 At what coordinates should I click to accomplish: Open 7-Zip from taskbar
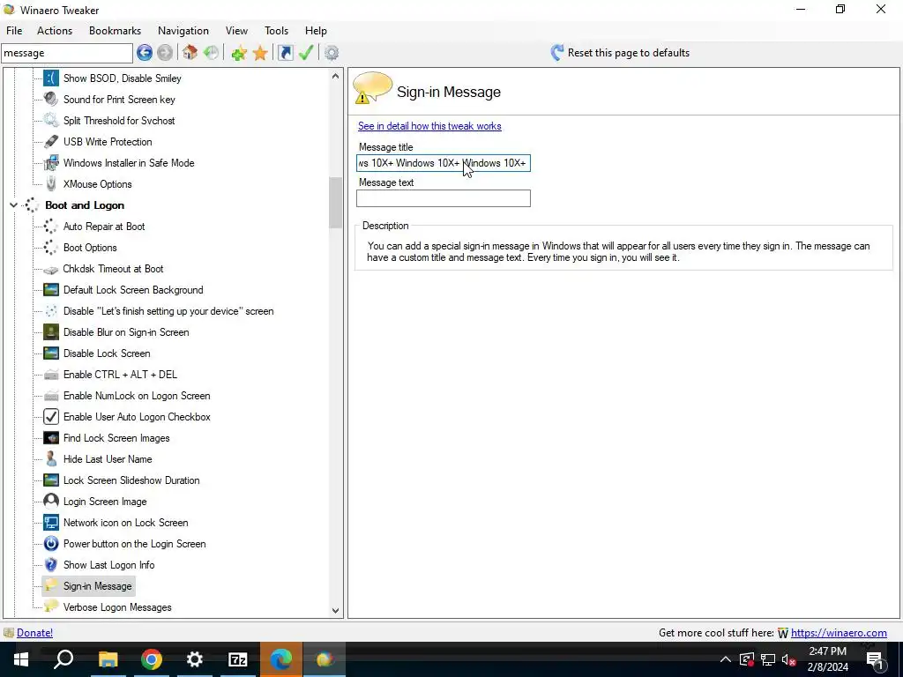(237, 659)
